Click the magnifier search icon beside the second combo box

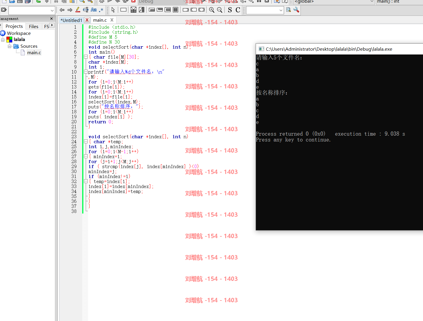click(288, 10)
